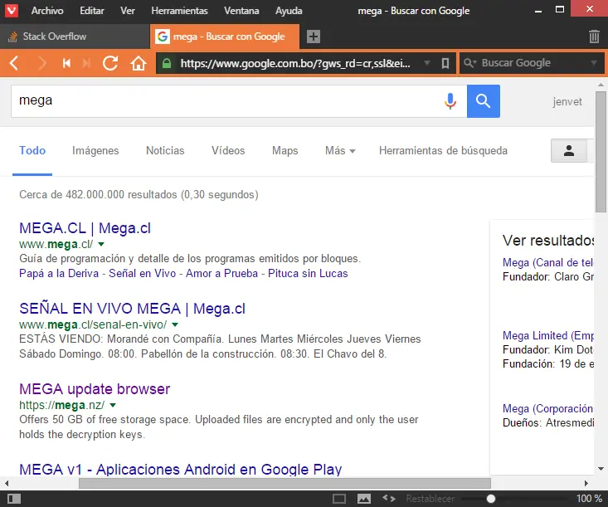
Task: Click Restablecer to reset zoom
Action: pos(430,499)
